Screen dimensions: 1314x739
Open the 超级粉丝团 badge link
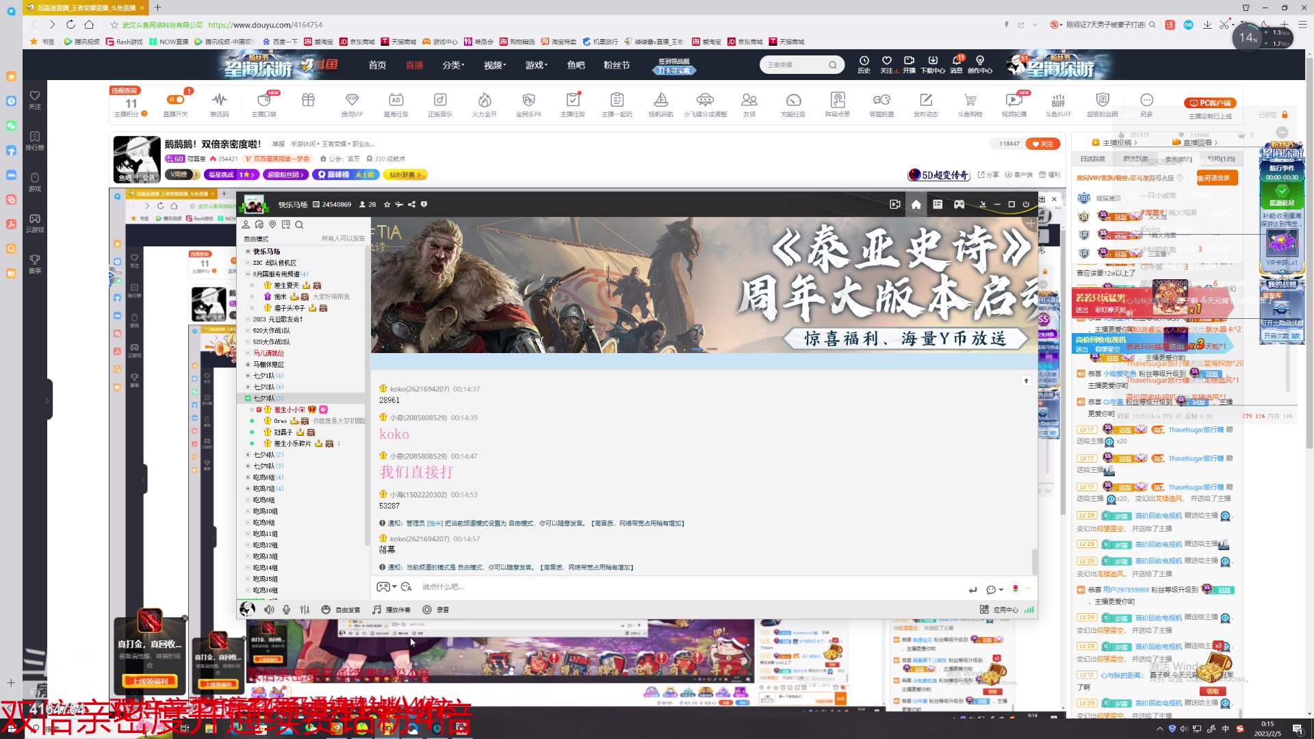tap(285, 174)
